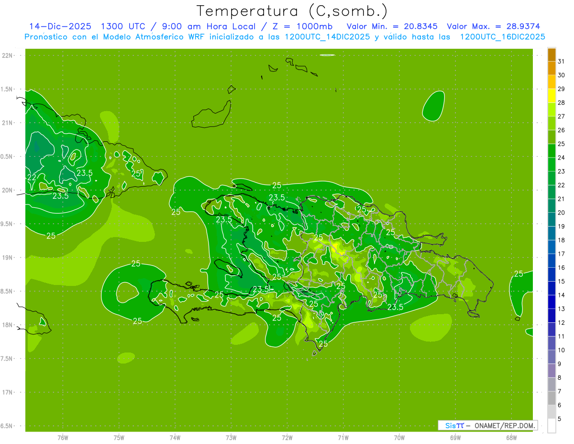The height and width of the screenshot is (444, 574).
Task: Click the bright green legend swatch between 24 and 25
Action: 552,151
